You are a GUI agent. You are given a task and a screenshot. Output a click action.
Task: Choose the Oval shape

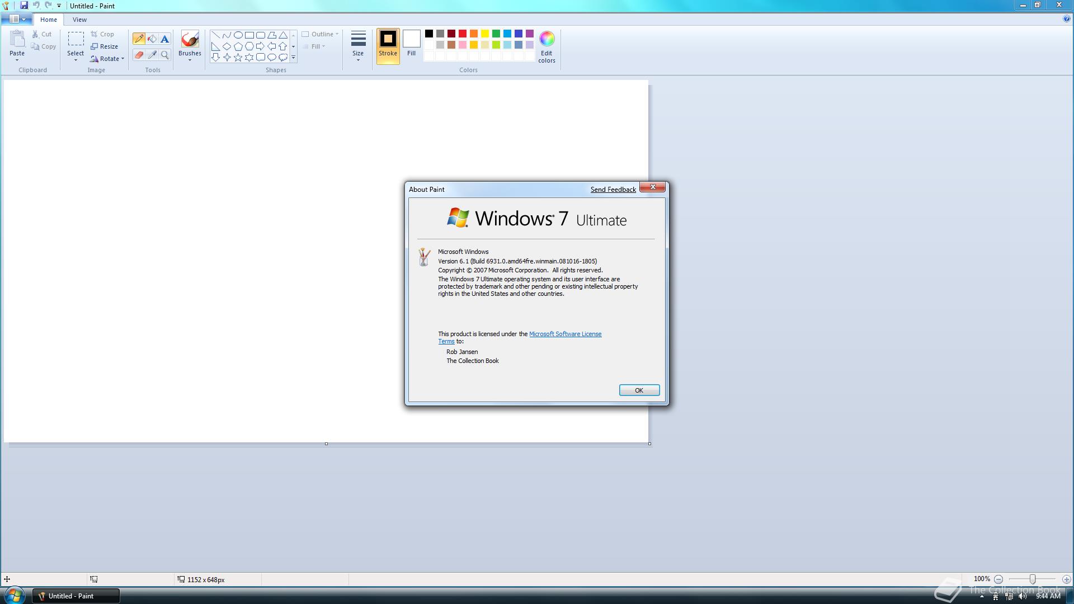tap(238, 35)
